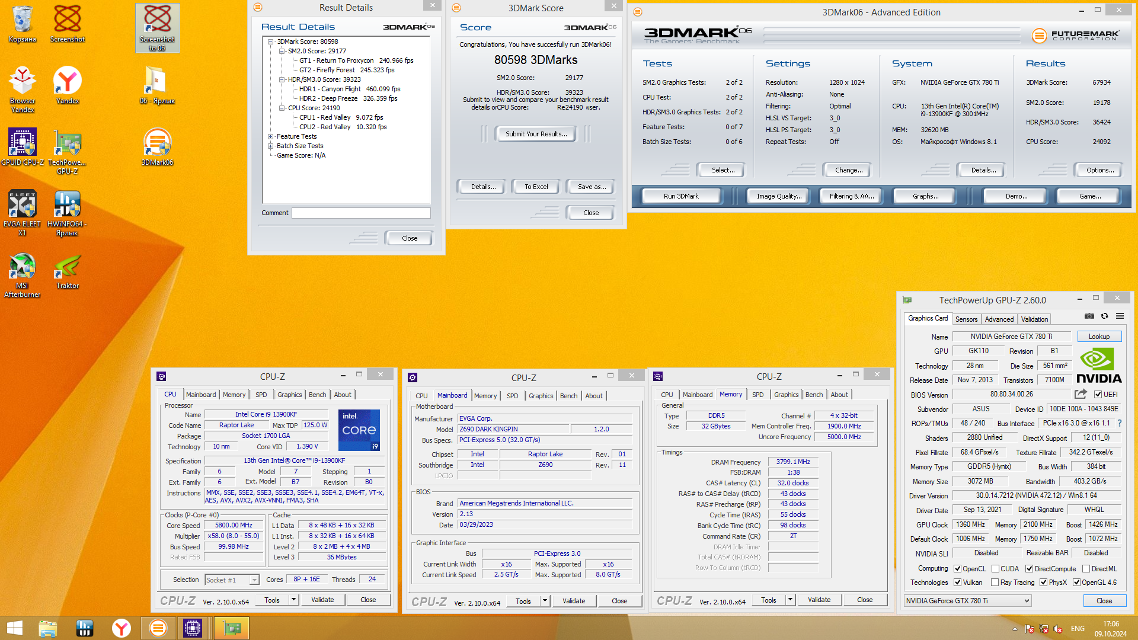Open the 06 - Ярлык folder shortcut
The width and height of the screenshot is (1138, 640).
[x=157, y=86]
